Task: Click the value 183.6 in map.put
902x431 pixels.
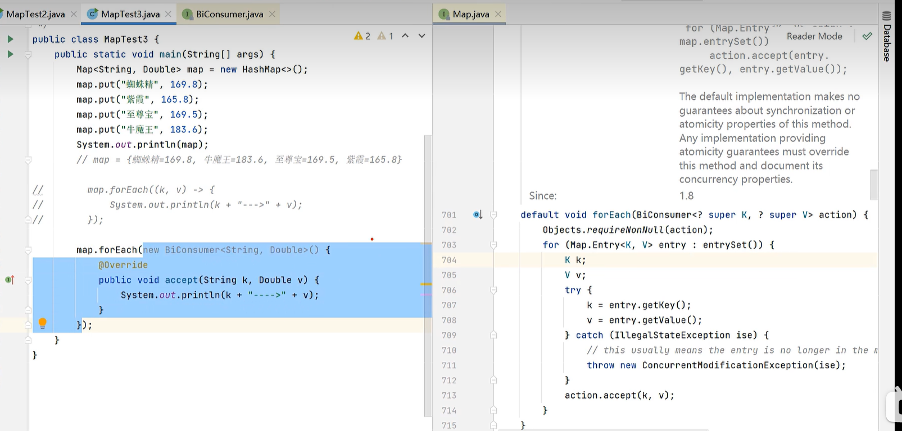Action: pyautogui.click(x=184, y=130)
